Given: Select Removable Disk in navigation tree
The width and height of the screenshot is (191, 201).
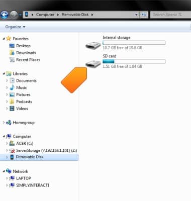Looking at the screenshot, I should click(30, 157).
